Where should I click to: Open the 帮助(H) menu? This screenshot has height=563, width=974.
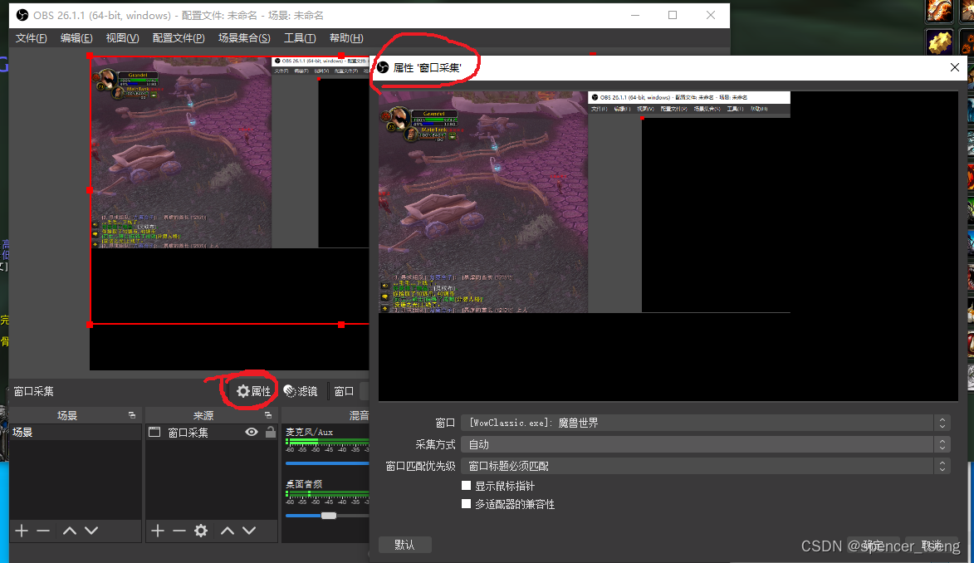(346, 38)
